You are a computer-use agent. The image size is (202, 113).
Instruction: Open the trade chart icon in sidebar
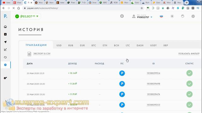[5, 50]
